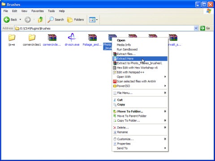The height and width of the screenshot is (161, 215).
Task: Expand the Delete... submenu arrow
Action: point(165,127)
